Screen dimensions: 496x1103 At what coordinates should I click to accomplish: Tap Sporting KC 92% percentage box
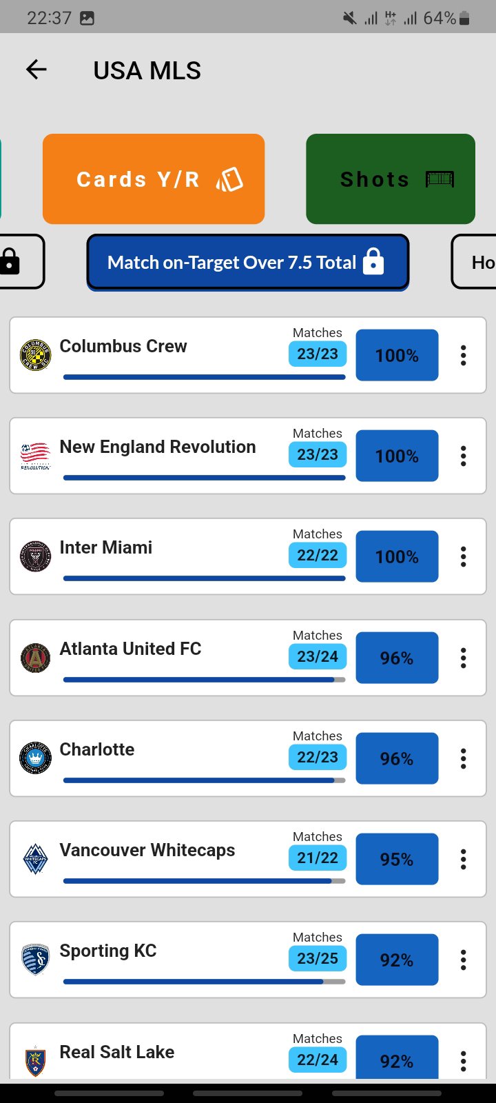point(397,960)
